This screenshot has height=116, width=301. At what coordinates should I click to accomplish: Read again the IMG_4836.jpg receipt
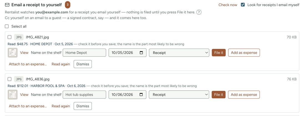pos(61,106)
